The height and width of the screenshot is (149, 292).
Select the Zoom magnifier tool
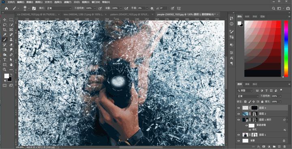(5, 70)
